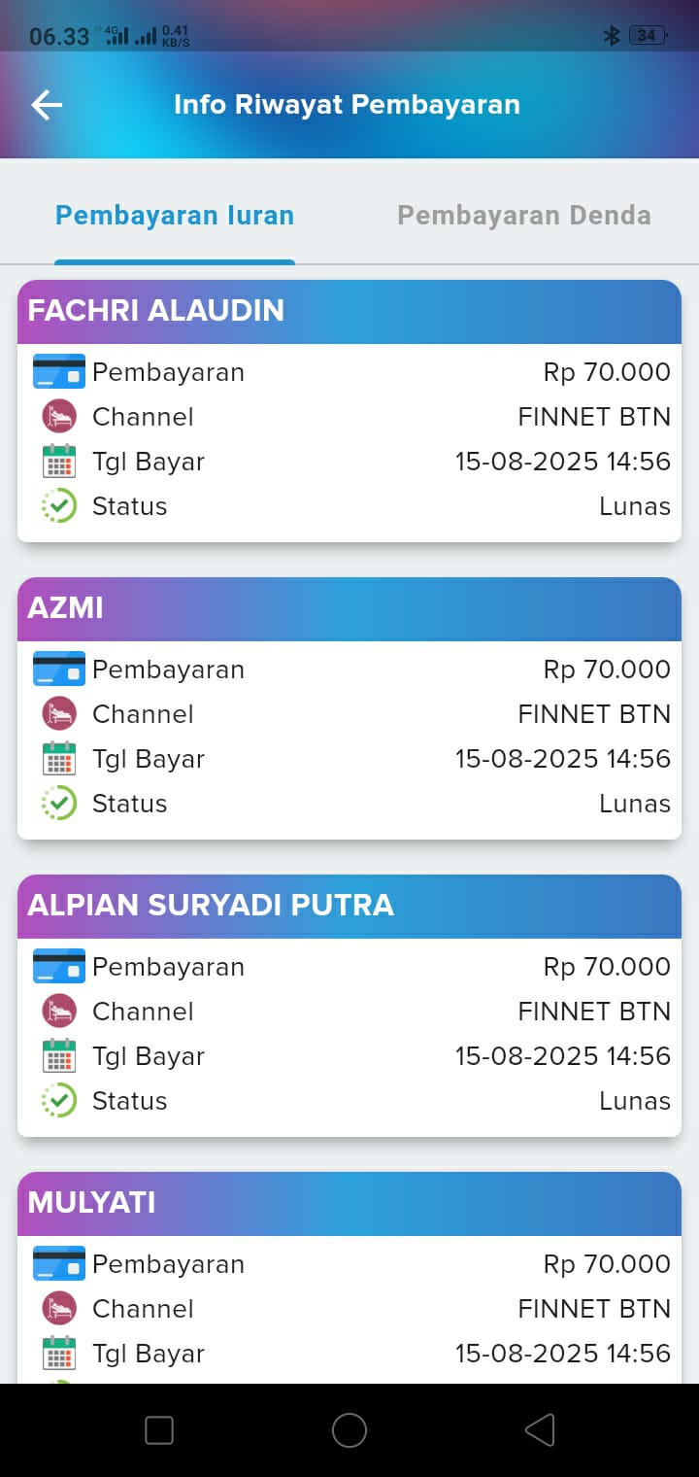Image resolution: width=699 pixels, height=1477 pixels.
Task: Tap the back arrow icon
Action: pos(47,105)
